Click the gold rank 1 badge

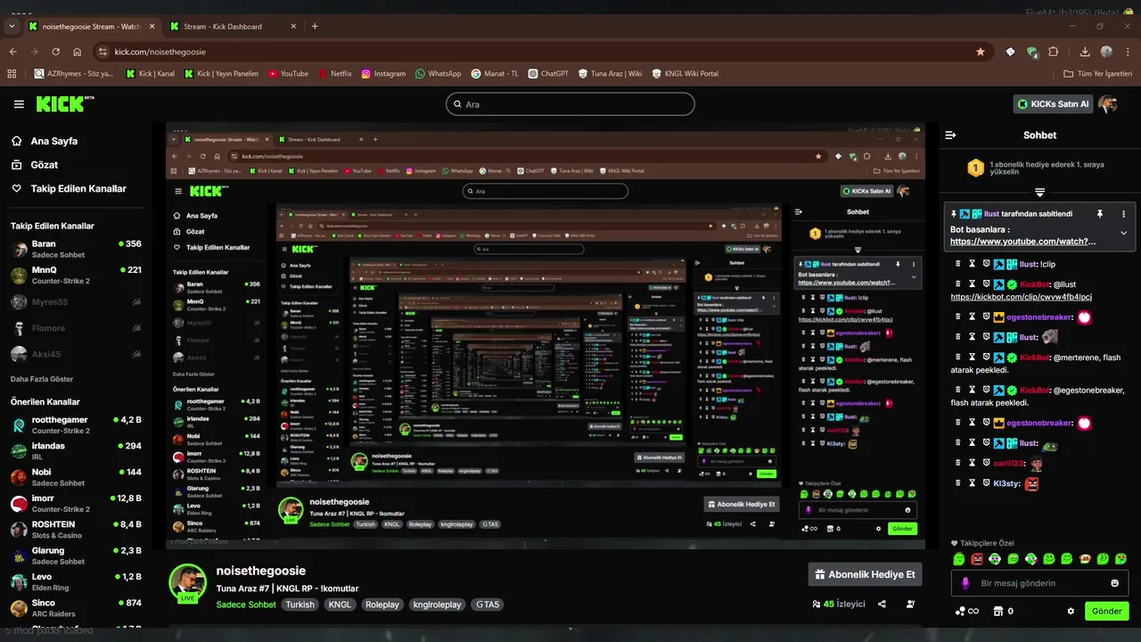[x=975, y=167]
